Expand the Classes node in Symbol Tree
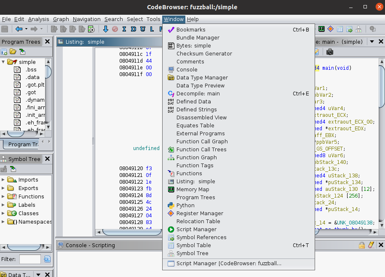The height and width of the screenshot is (277, 385). (3, 214)
